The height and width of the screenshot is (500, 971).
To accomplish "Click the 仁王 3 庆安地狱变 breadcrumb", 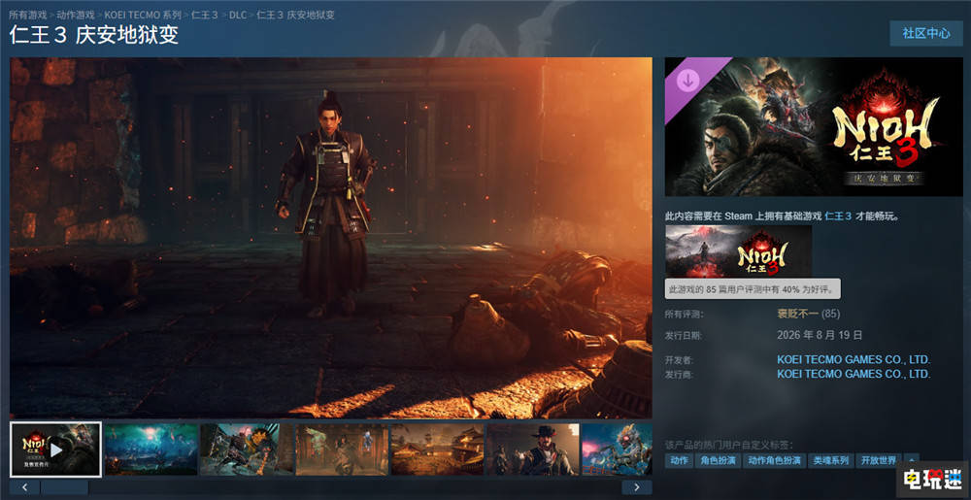I will (296, 15).
